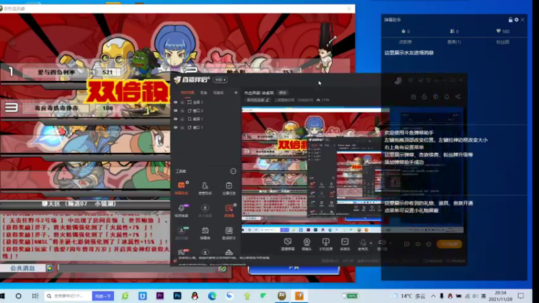
Task: Click the blue button below the companion window
Action: [294, 269]
